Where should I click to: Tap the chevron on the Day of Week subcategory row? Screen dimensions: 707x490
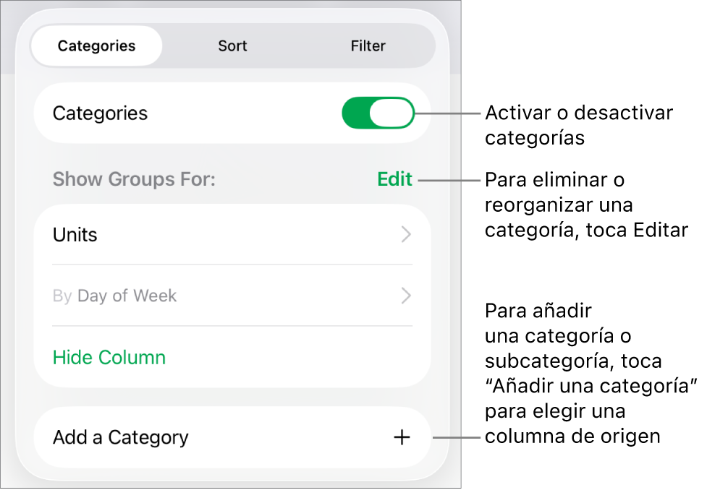coord(405,296)
